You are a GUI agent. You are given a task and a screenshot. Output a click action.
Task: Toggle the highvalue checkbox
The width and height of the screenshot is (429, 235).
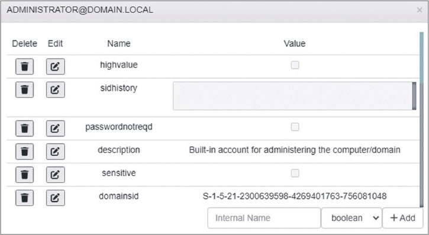coord(295,65)
